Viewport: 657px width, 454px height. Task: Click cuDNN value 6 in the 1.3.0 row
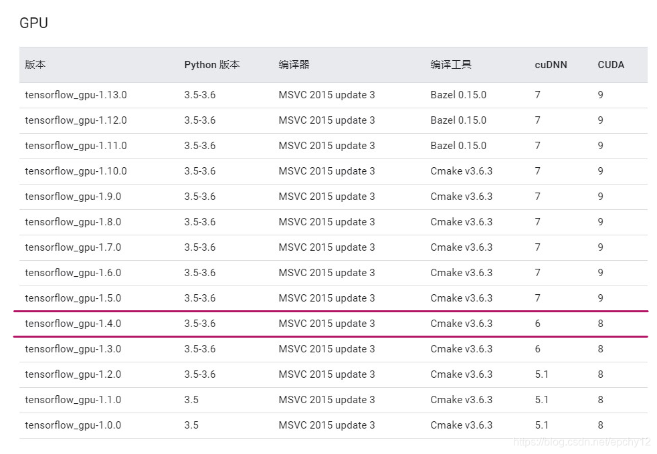pyautogui.click(x=538, y=349)
